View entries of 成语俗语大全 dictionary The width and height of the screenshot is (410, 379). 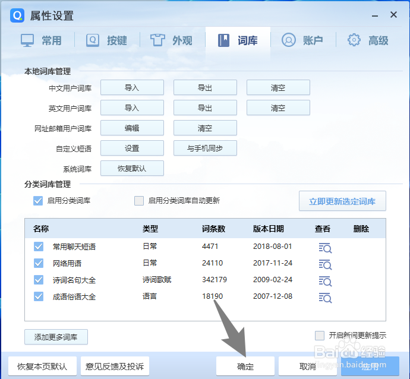pos(325,298)
